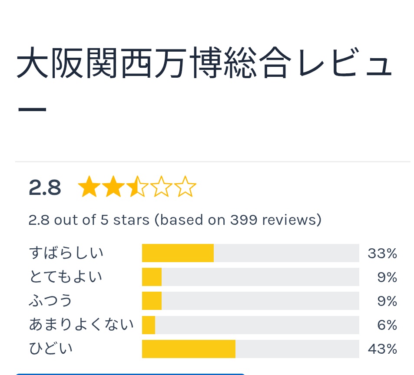Click the second filled gold star

pyautogui.click(x=113, y=187)
